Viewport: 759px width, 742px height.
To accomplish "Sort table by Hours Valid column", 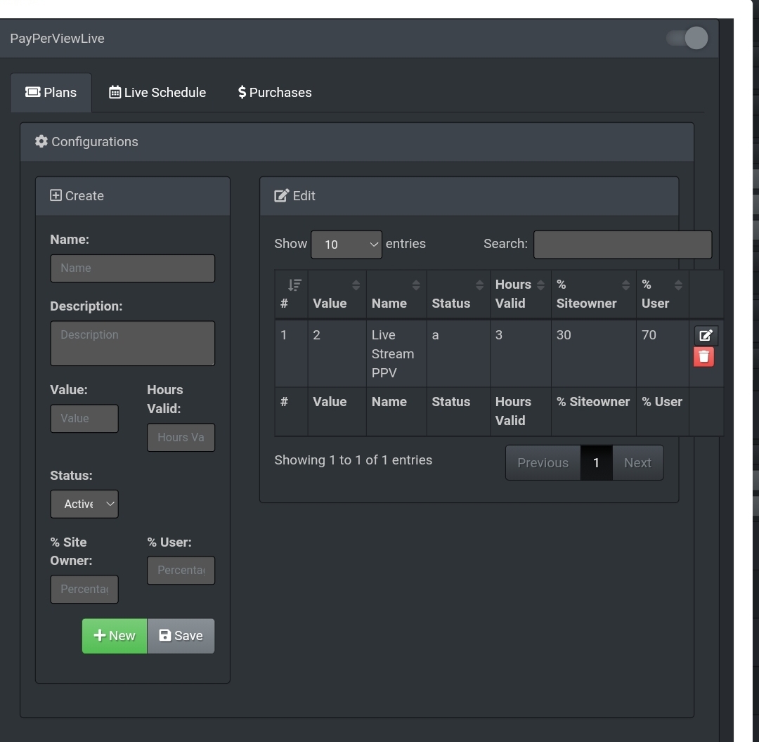I will (x=520, y=294).
